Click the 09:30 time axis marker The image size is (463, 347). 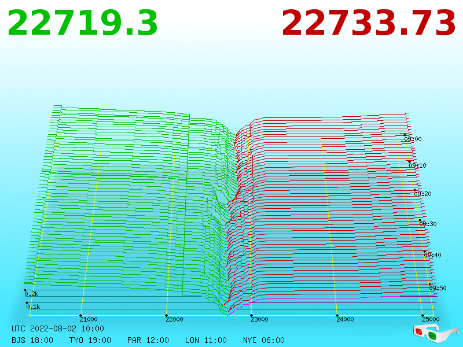[x=428, y=224]
